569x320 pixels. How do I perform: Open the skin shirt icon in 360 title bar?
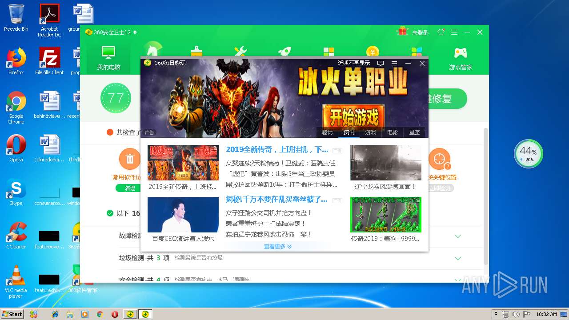point(441,32)
